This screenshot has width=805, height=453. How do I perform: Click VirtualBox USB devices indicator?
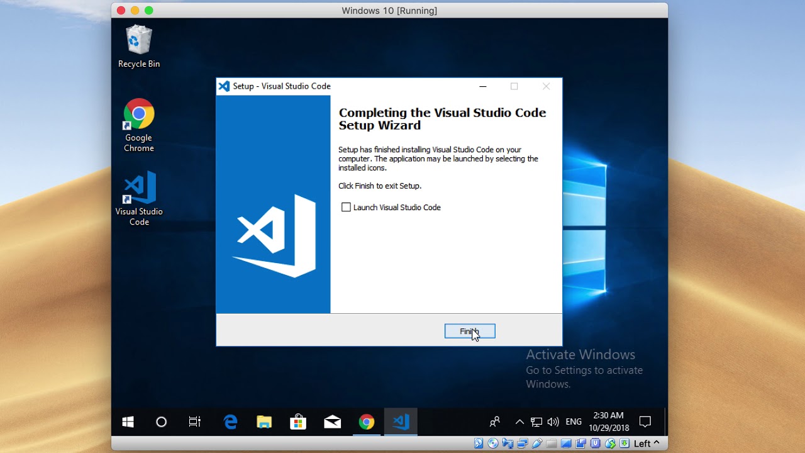click(537, 444)
